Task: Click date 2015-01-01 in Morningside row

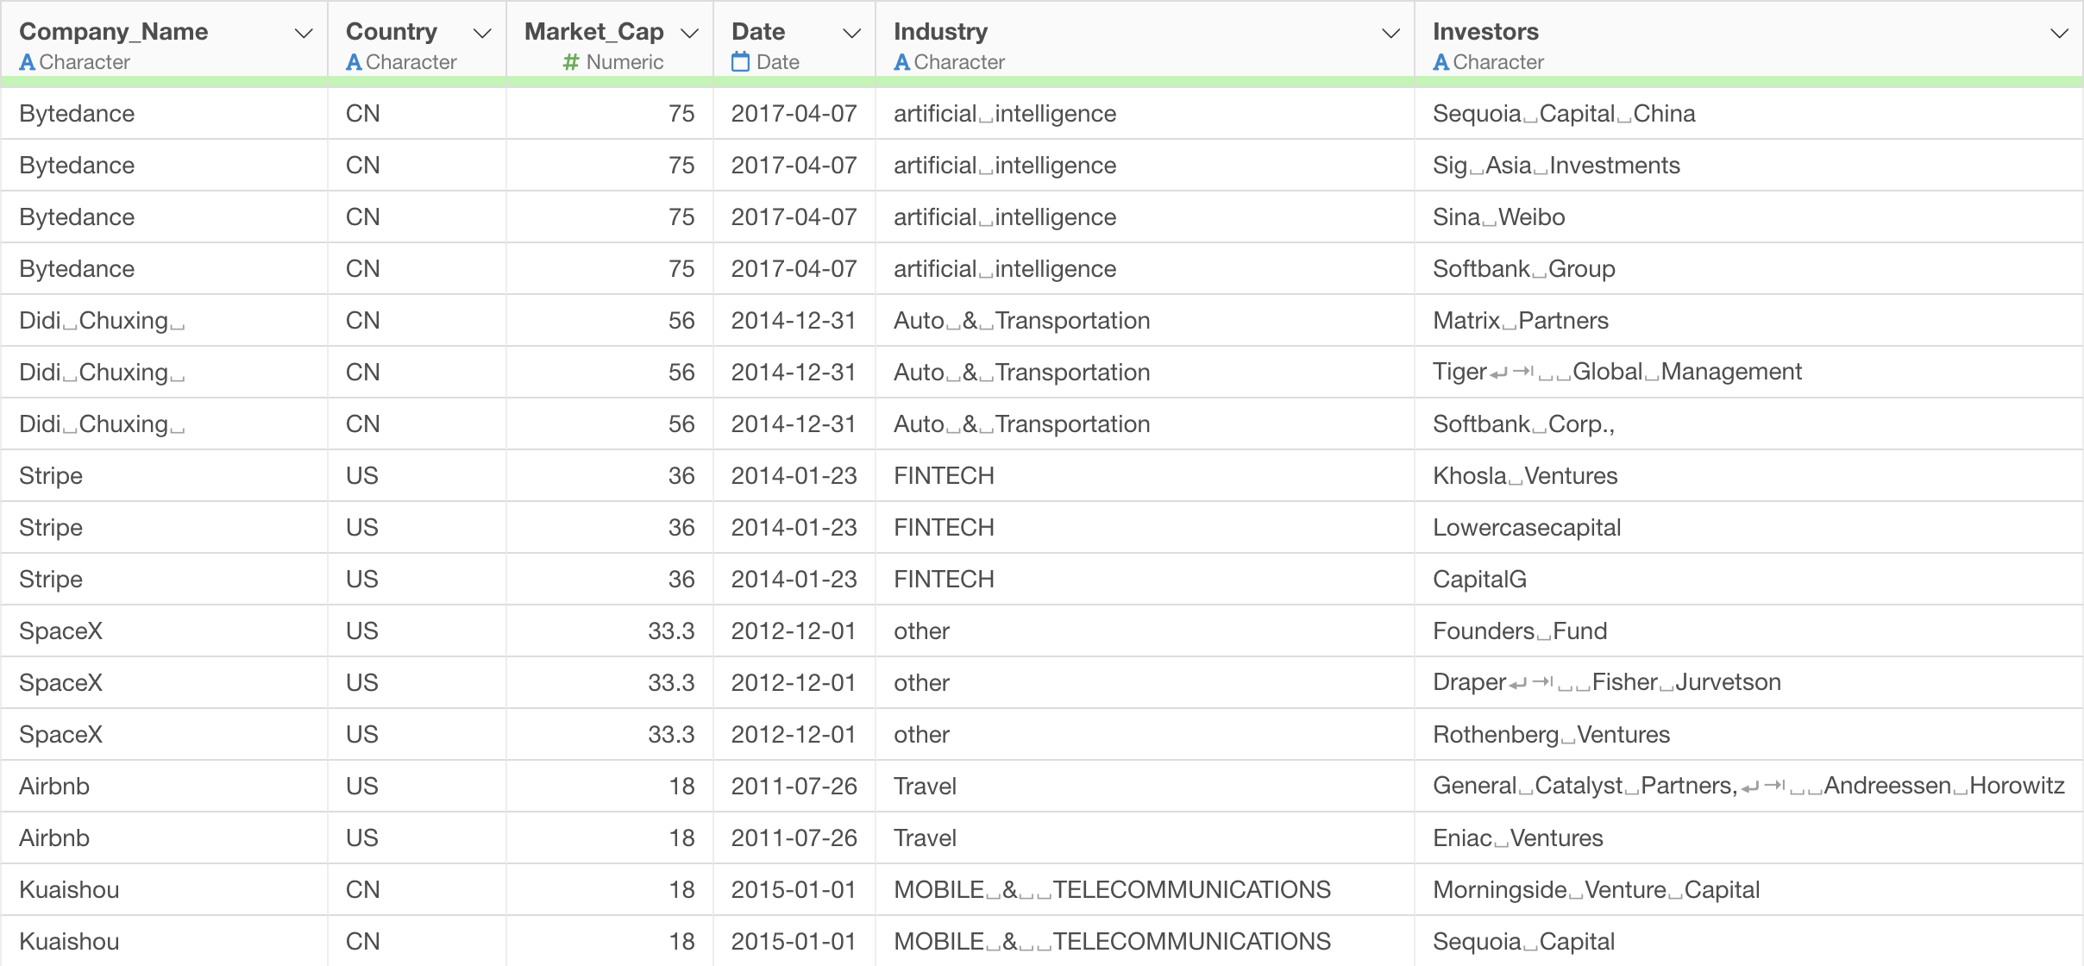Action: click(794, 890)
